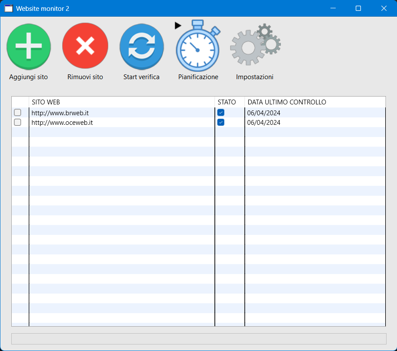Click the Aggiungi sito label

[x=28, y=77]
